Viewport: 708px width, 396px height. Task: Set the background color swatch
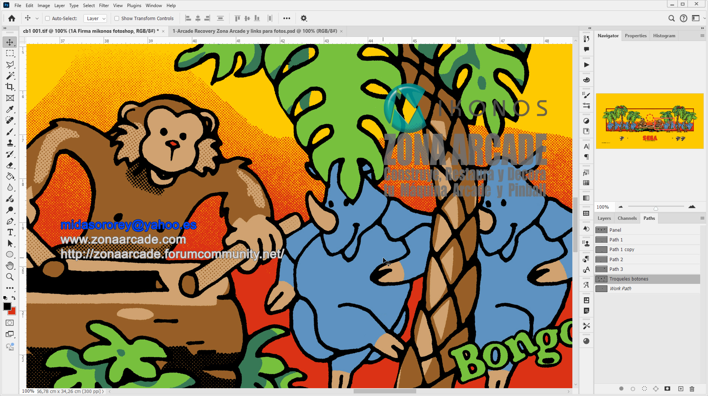[x=13, y=312]
